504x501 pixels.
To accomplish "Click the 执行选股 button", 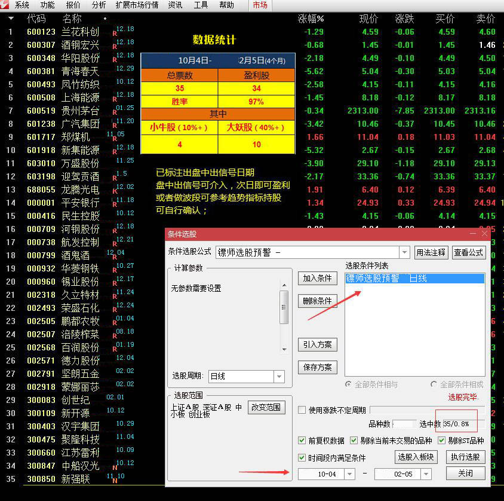I will pyautogui.click(x=465, y=457).
